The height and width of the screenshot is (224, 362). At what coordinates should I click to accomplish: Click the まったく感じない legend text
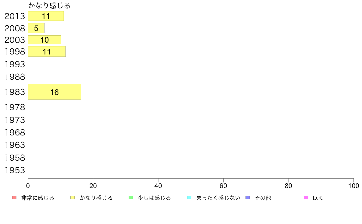[218, 198]
